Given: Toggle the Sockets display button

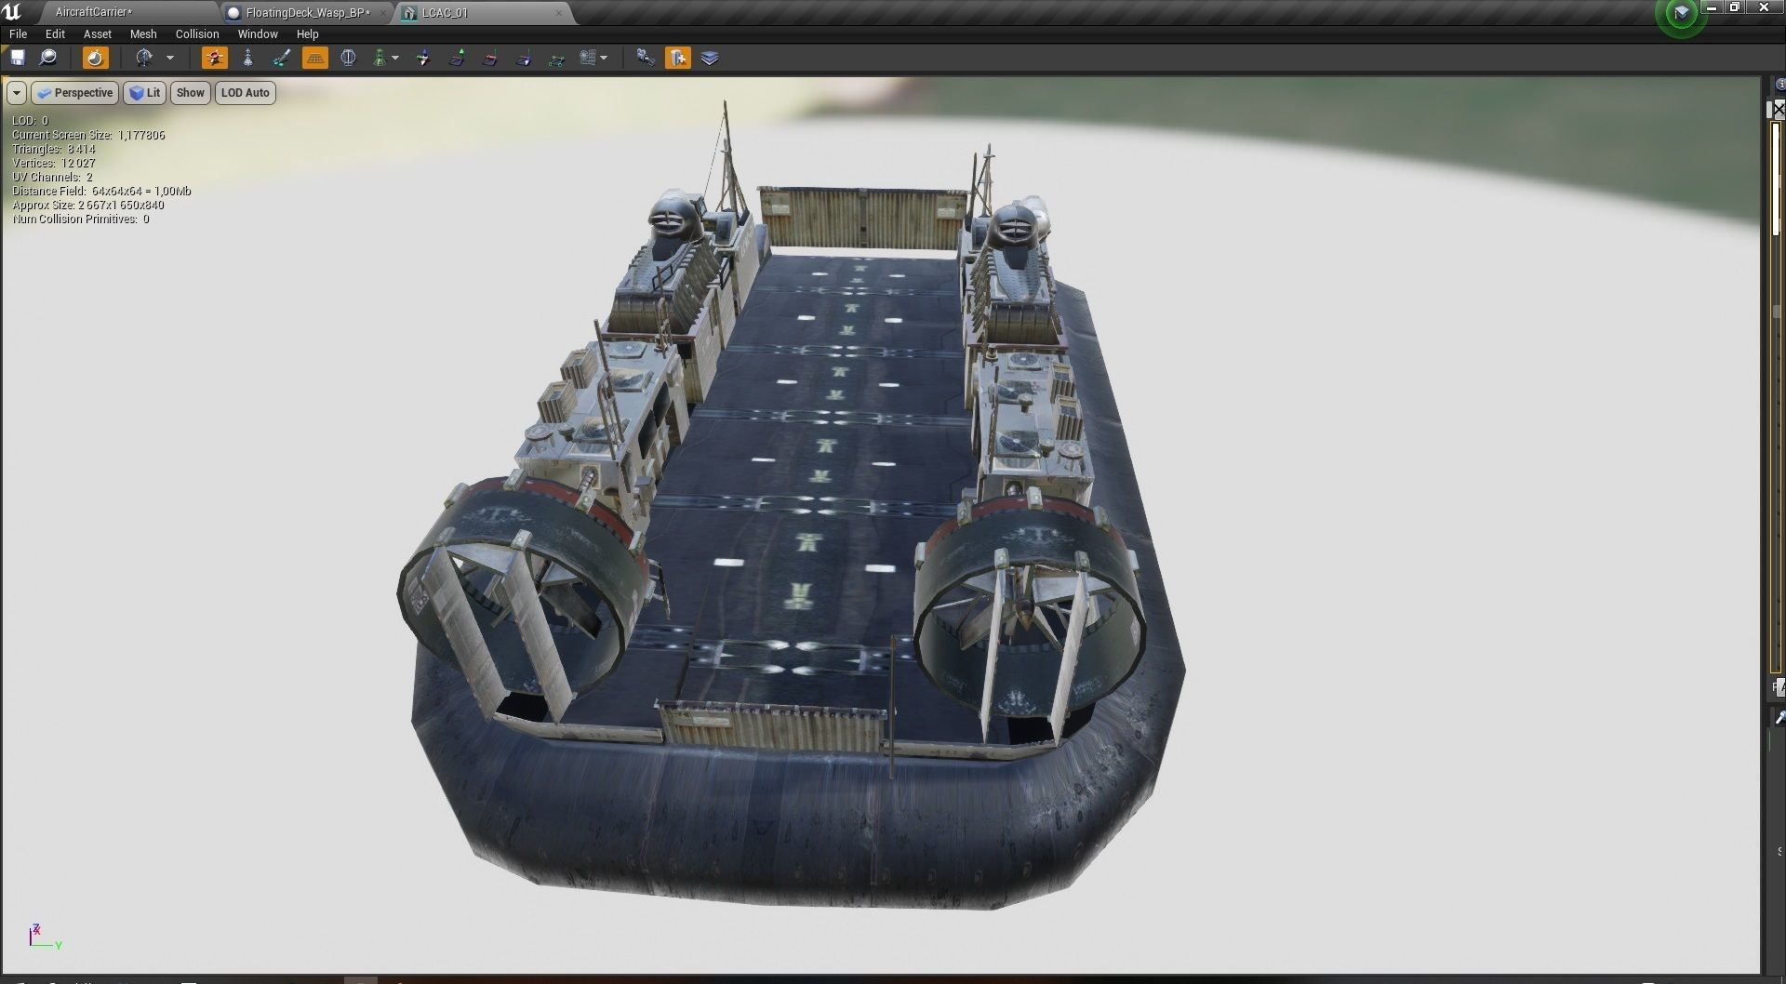Looking at the screenshot, I should point(214,58).
